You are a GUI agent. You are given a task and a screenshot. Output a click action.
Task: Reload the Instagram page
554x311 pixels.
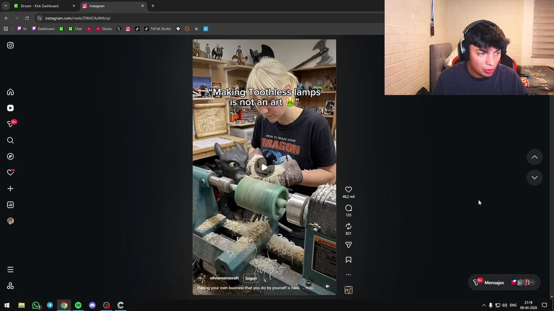(x=27, y=18)
